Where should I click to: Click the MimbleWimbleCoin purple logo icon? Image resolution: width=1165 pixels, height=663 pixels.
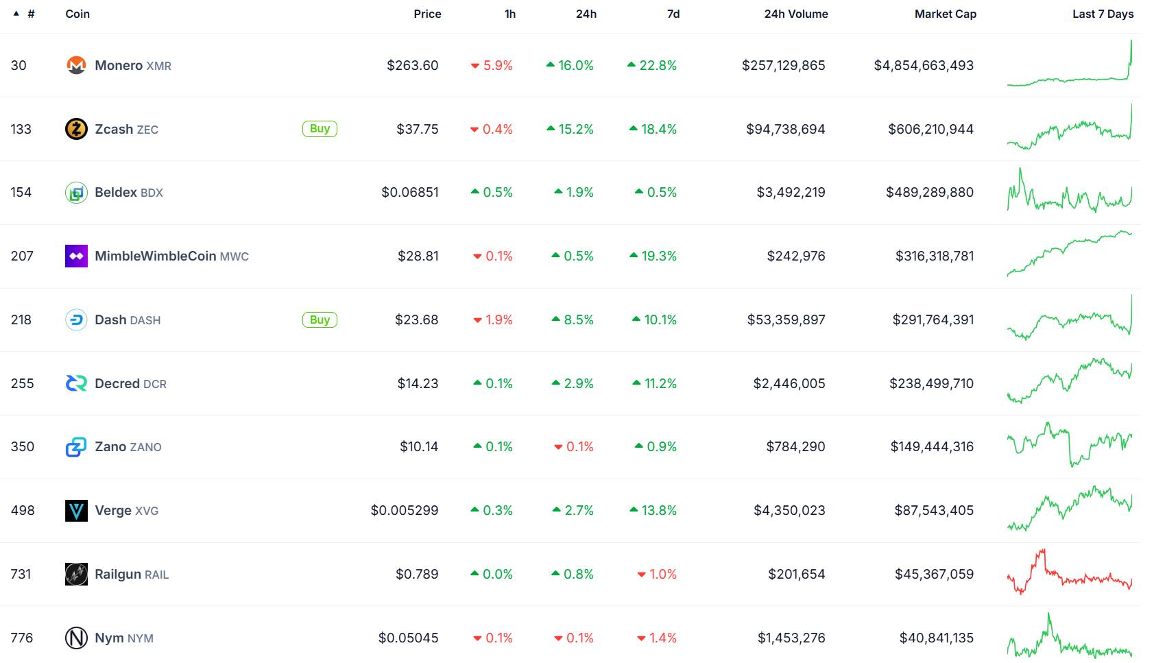[76, 256]
